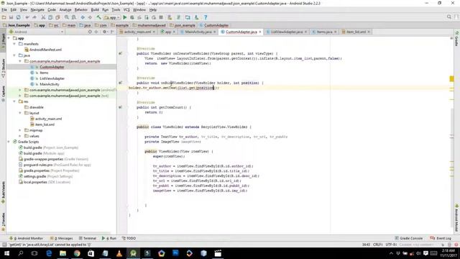Select AndroidManifest.xml in project tree
The height and width of the screenshot is (259, 460).
coord(45,50)
